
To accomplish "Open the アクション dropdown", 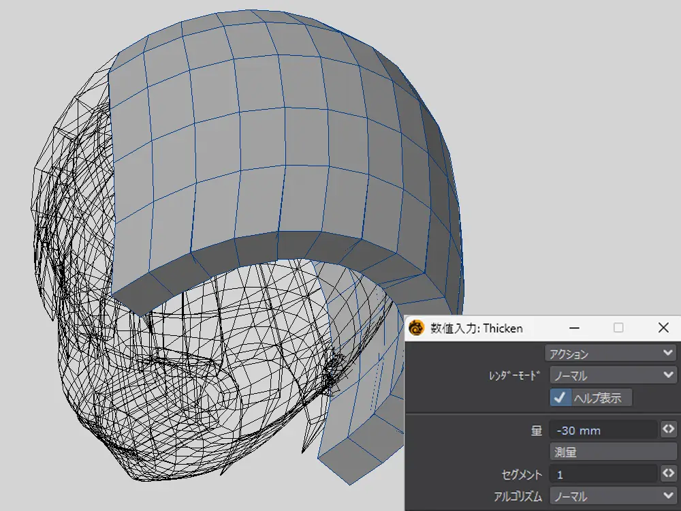I will coord(610,354).
